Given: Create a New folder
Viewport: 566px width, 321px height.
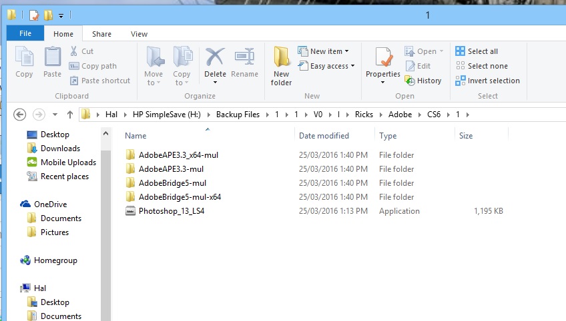Looking at the screenshot, I should [281, 67].
